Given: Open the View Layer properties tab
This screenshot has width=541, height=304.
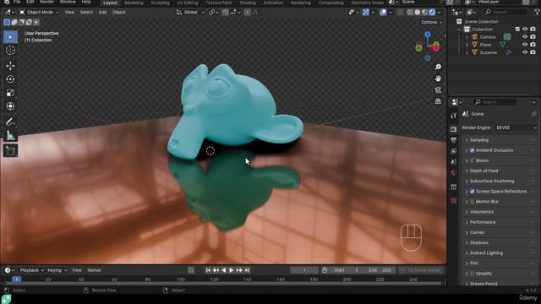Looking at the screenshot, I should click(x=453, y=151).
